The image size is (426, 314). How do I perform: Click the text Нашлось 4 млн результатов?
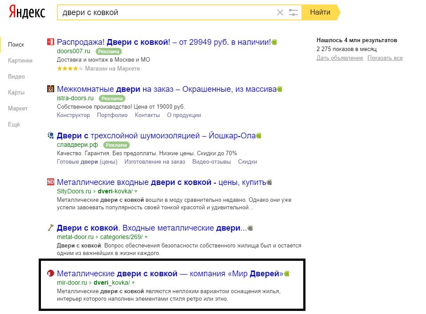click(357, 40)
